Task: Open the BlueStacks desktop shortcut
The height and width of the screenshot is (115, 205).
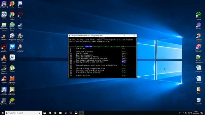Action: [12, 101]
